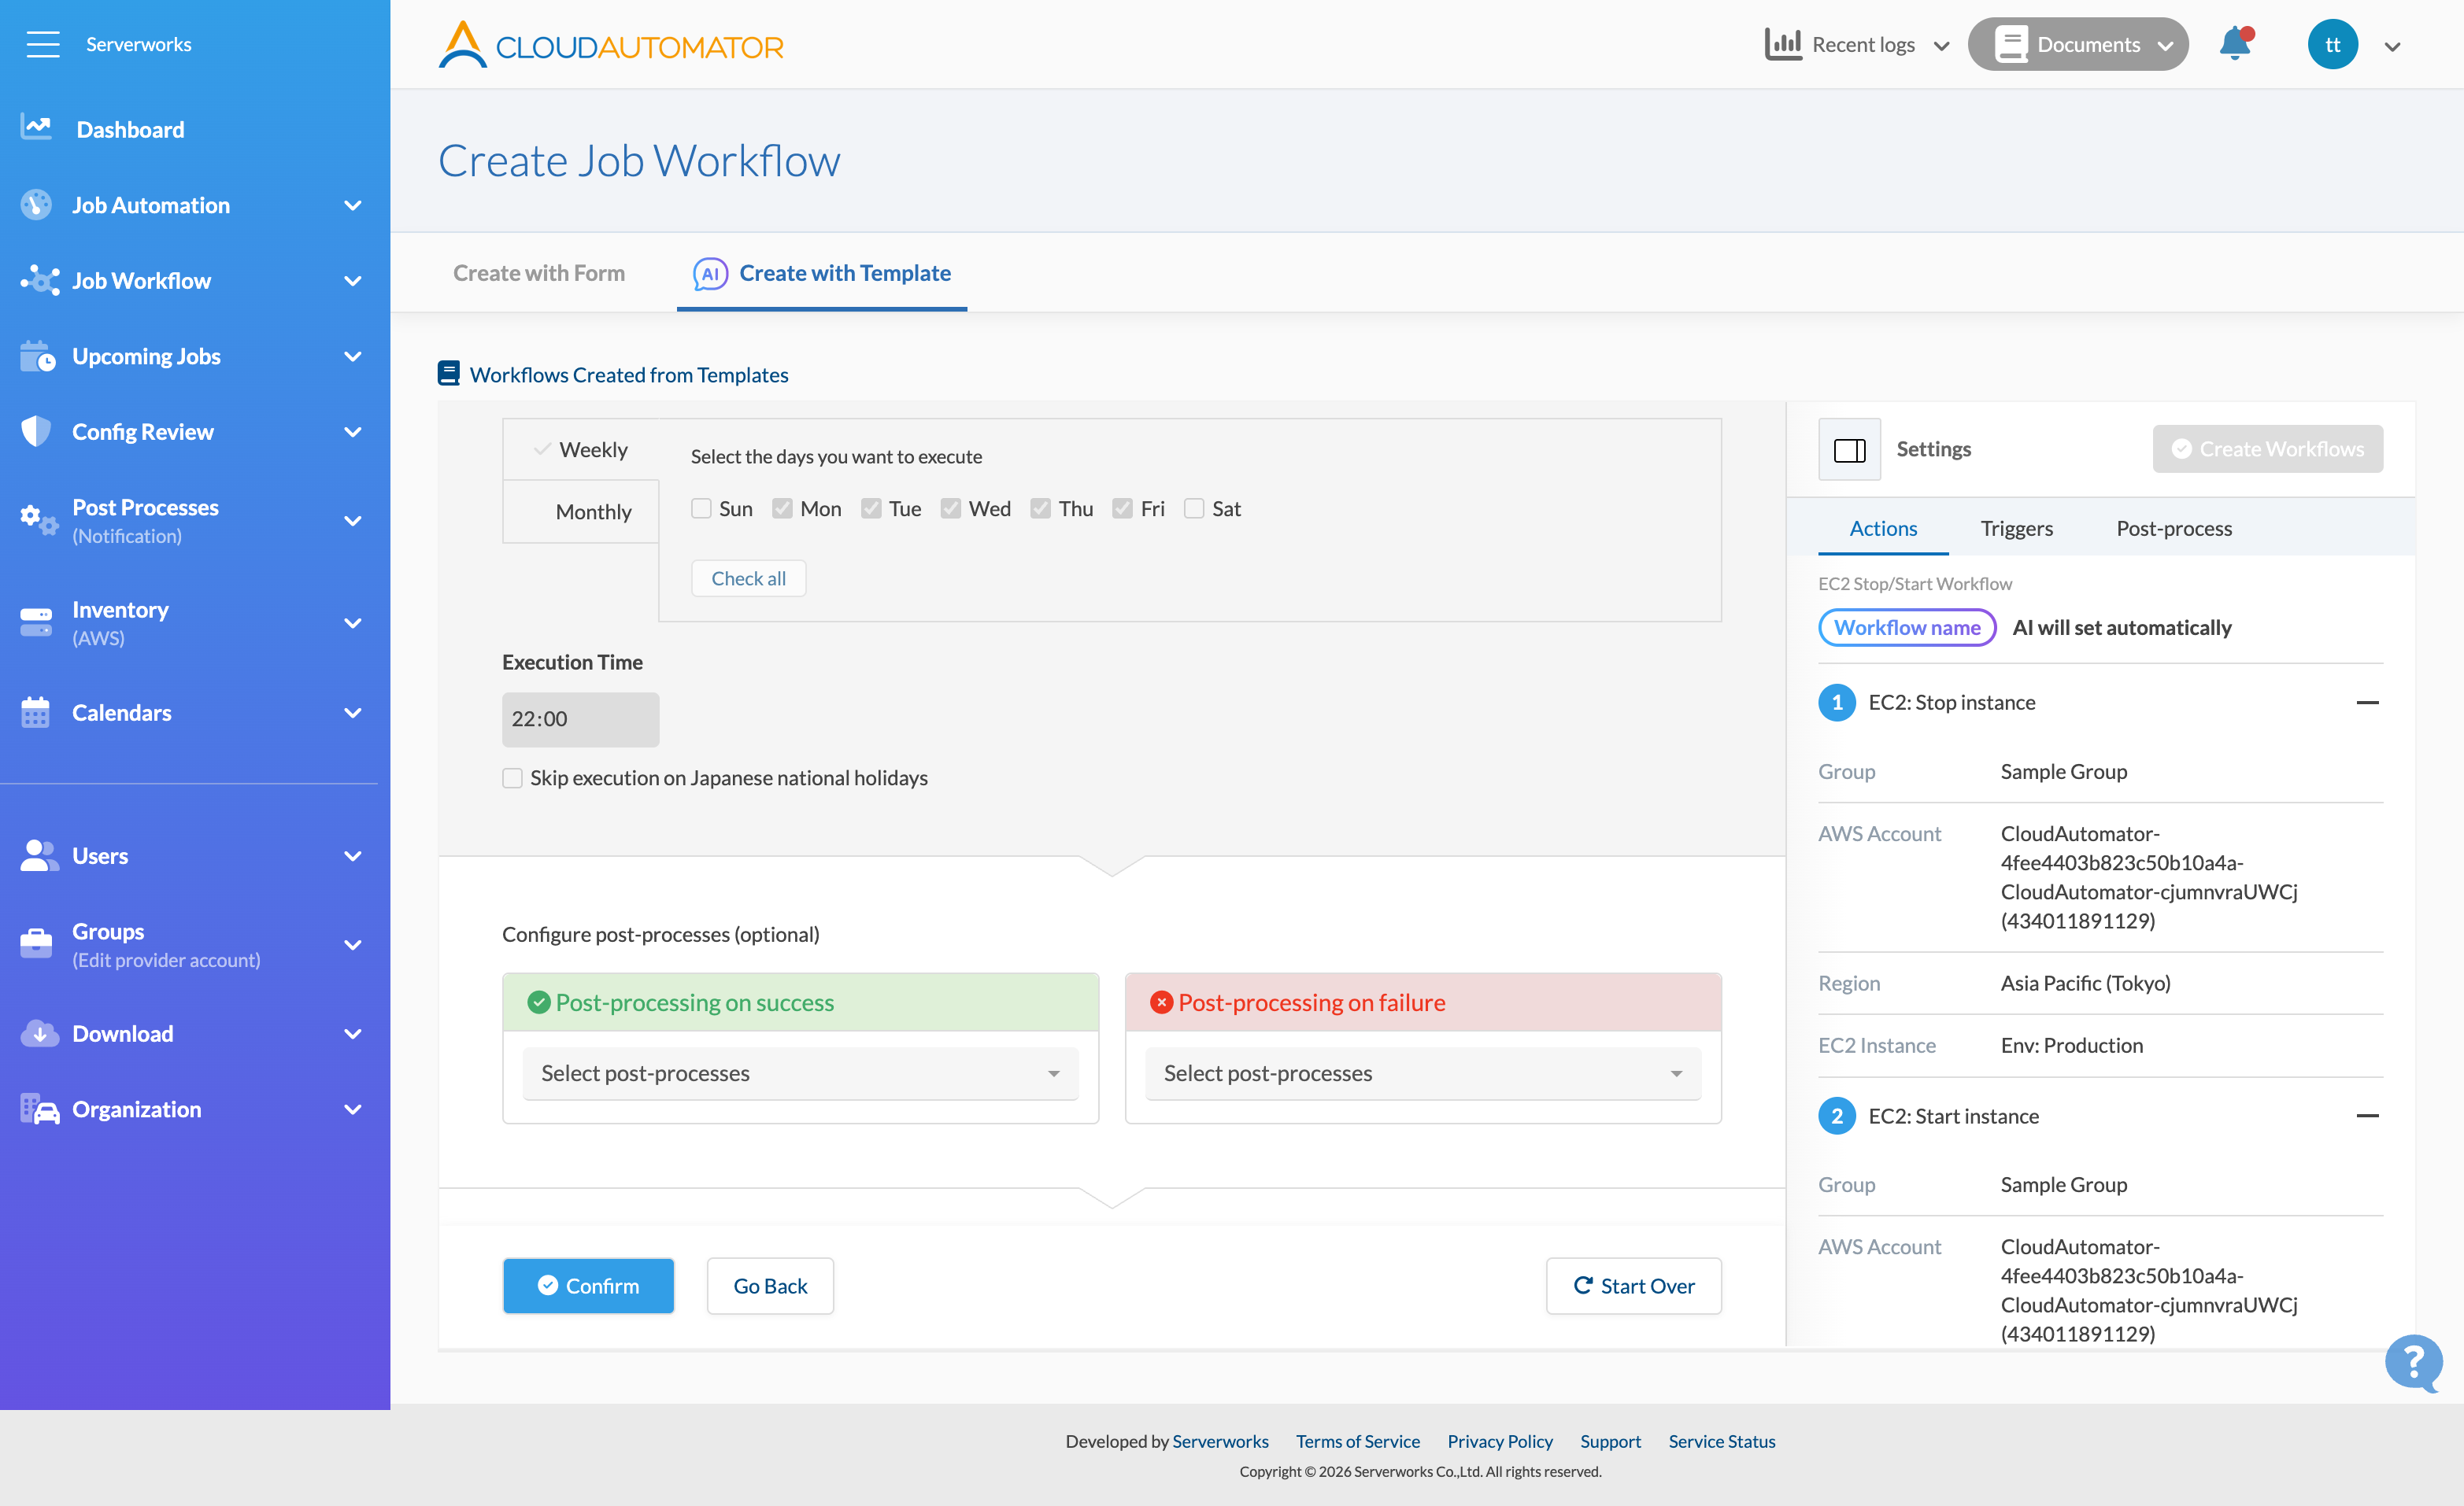Click the Users people icon
The image size is (2464, 1506).
pyautogui.click(x=39, y=855)
